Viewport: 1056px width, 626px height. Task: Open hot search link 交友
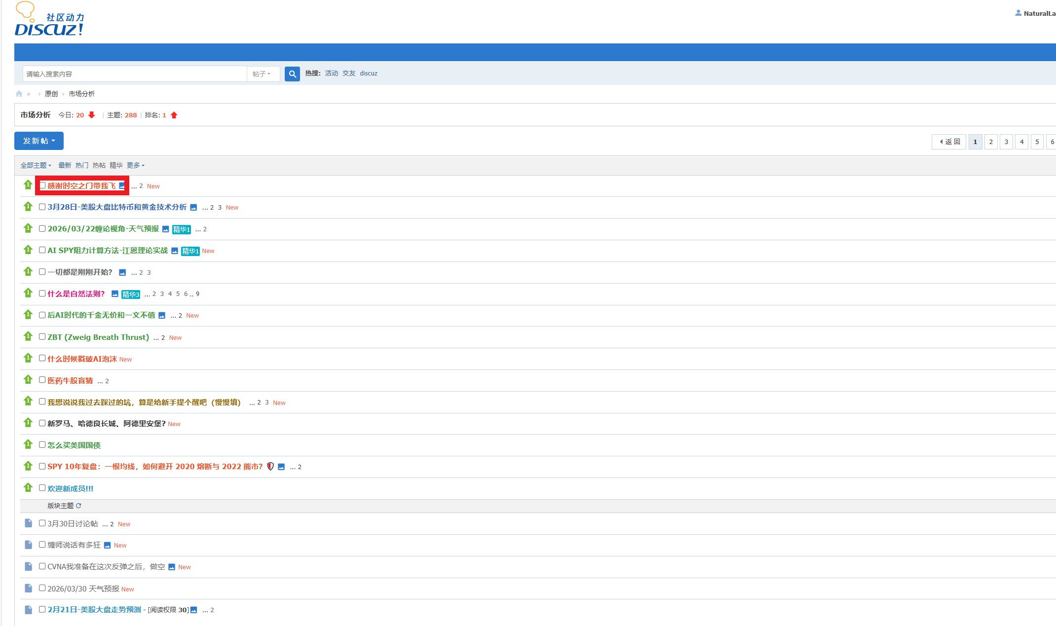point(349,74)
